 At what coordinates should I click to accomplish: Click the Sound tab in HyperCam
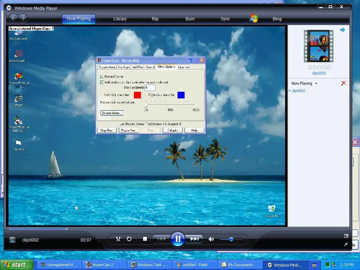[150, 67]
